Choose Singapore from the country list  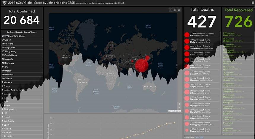10,48
